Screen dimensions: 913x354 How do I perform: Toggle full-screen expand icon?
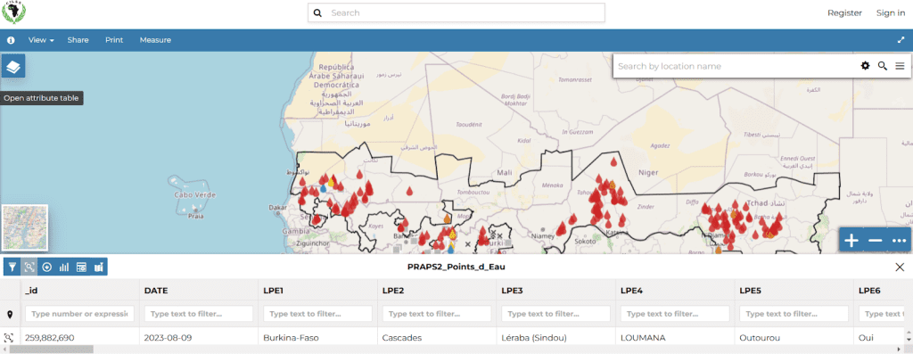coord(901,40)
